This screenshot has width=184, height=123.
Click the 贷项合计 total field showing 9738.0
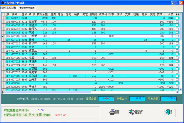(137, 99)
